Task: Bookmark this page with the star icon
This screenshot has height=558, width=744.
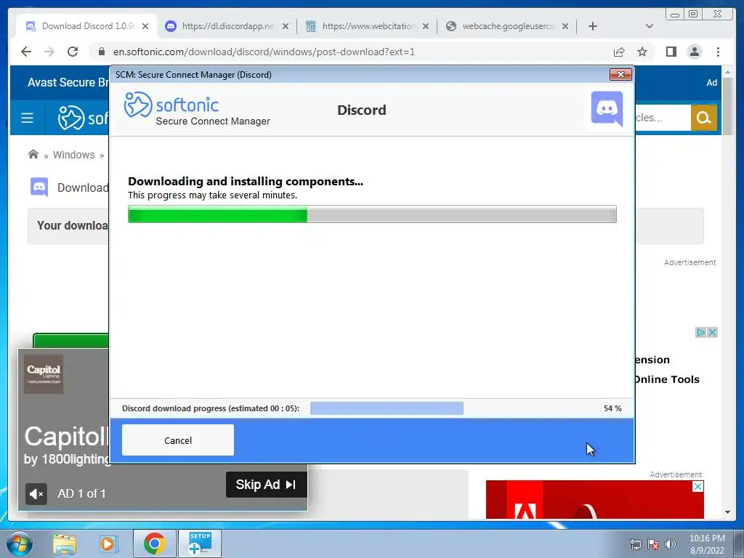Action: tap(642, 52)
